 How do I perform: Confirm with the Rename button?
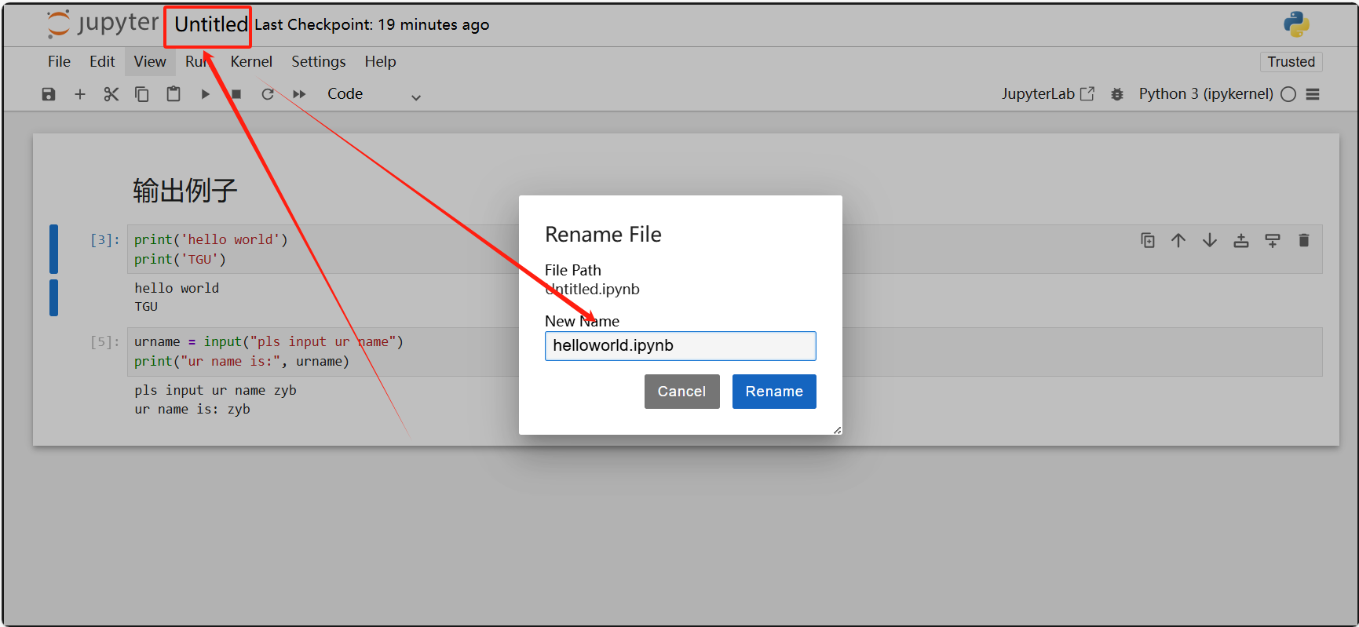coord(773,392)
